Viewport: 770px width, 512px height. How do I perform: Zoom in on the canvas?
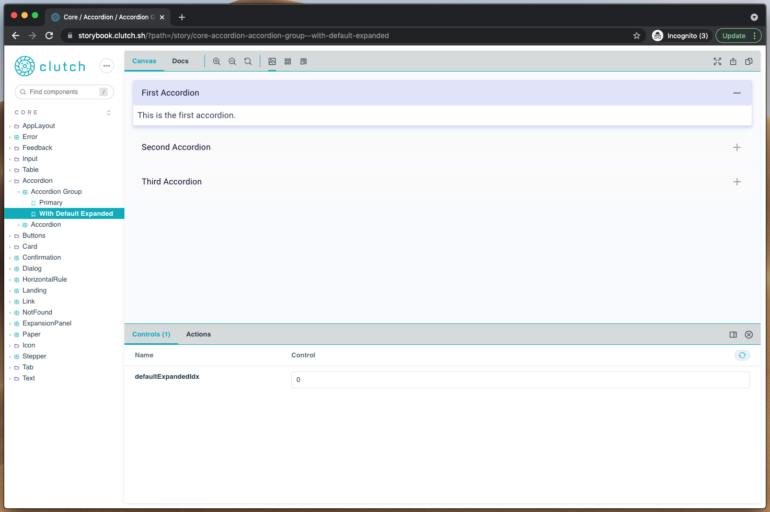tap(216, 61)
